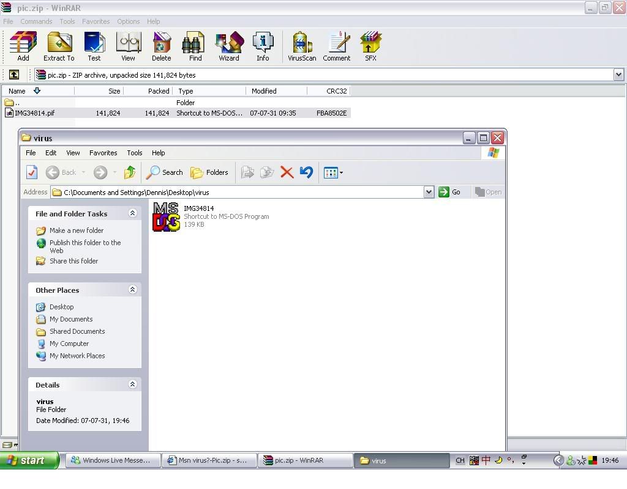Screen dimensions: 627x489
Task: Run the Test archive tool
Action: (x=94, y=47)
